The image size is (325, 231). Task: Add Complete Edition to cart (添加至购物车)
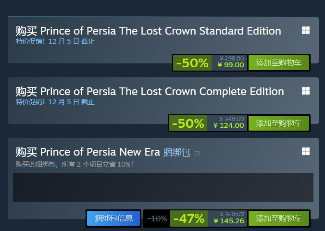coord(279,123)
